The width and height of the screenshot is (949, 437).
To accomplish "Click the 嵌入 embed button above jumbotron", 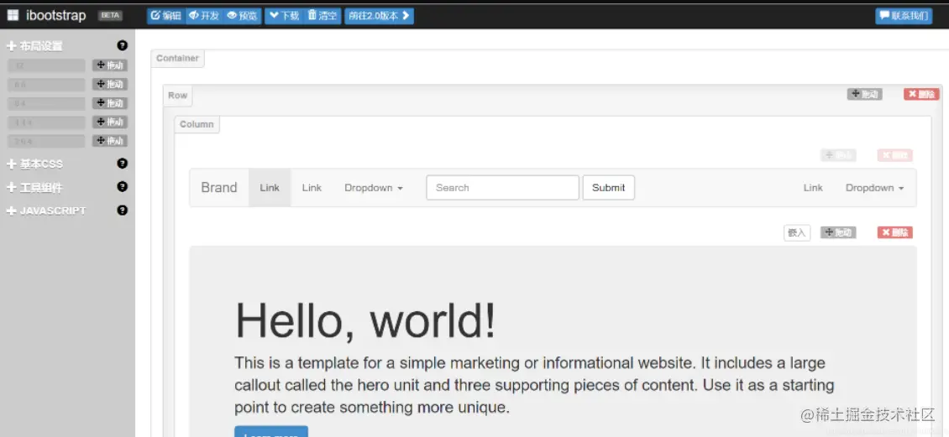I will pos(796,232).
